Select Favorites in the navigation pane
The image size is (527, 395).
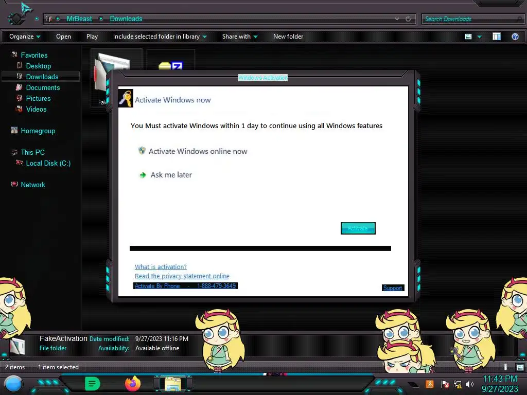[x=34, y=55]
